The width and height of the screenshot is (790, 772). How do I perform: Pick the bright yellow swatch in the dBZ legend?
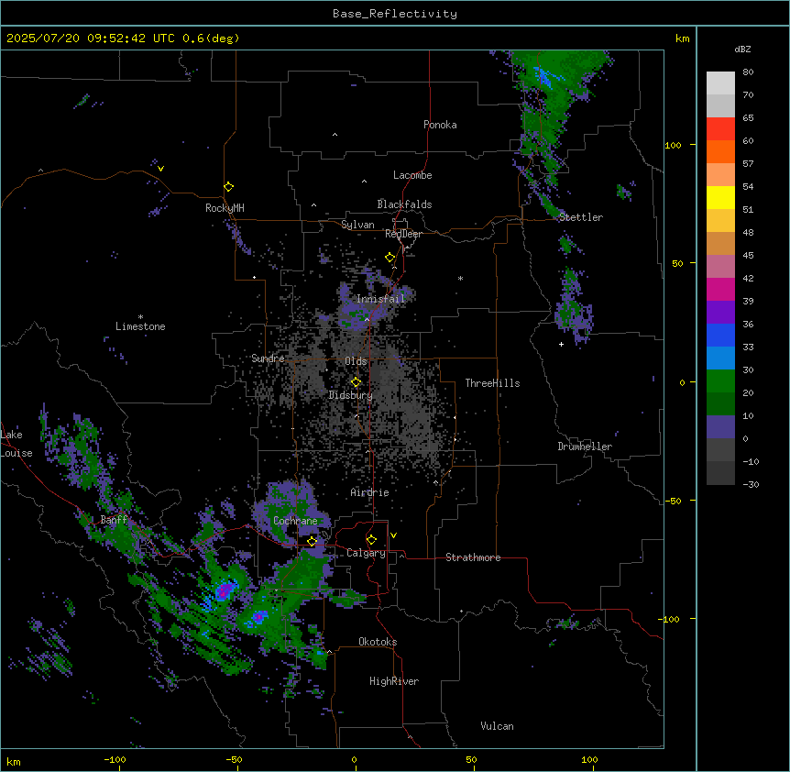pos(720,197)
